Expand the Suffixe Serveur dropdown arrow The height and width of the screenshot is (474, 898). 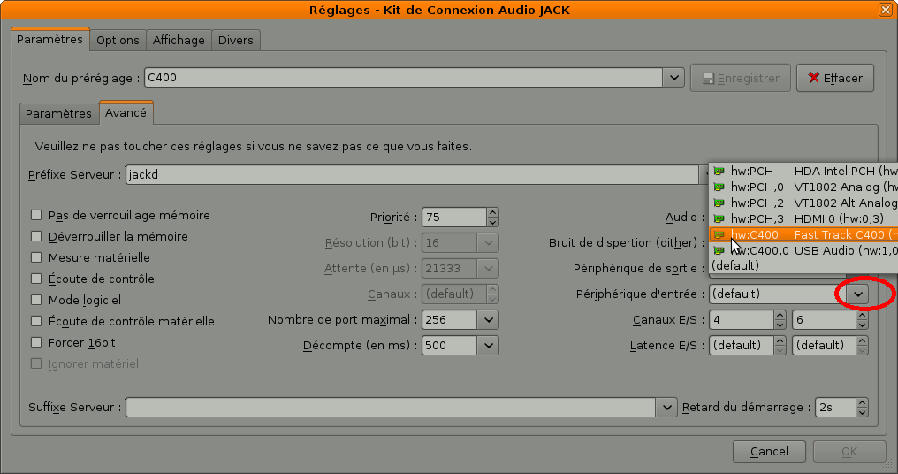[x=666, y=408]
